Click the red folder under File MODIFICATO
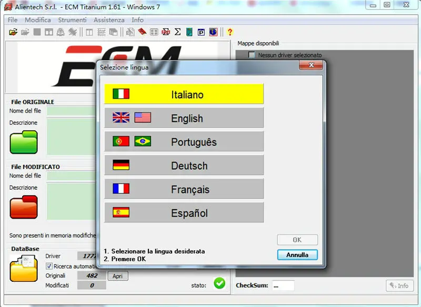Viewport: 421px width, 307px height. pyautogui.click(x=24, y=207)
